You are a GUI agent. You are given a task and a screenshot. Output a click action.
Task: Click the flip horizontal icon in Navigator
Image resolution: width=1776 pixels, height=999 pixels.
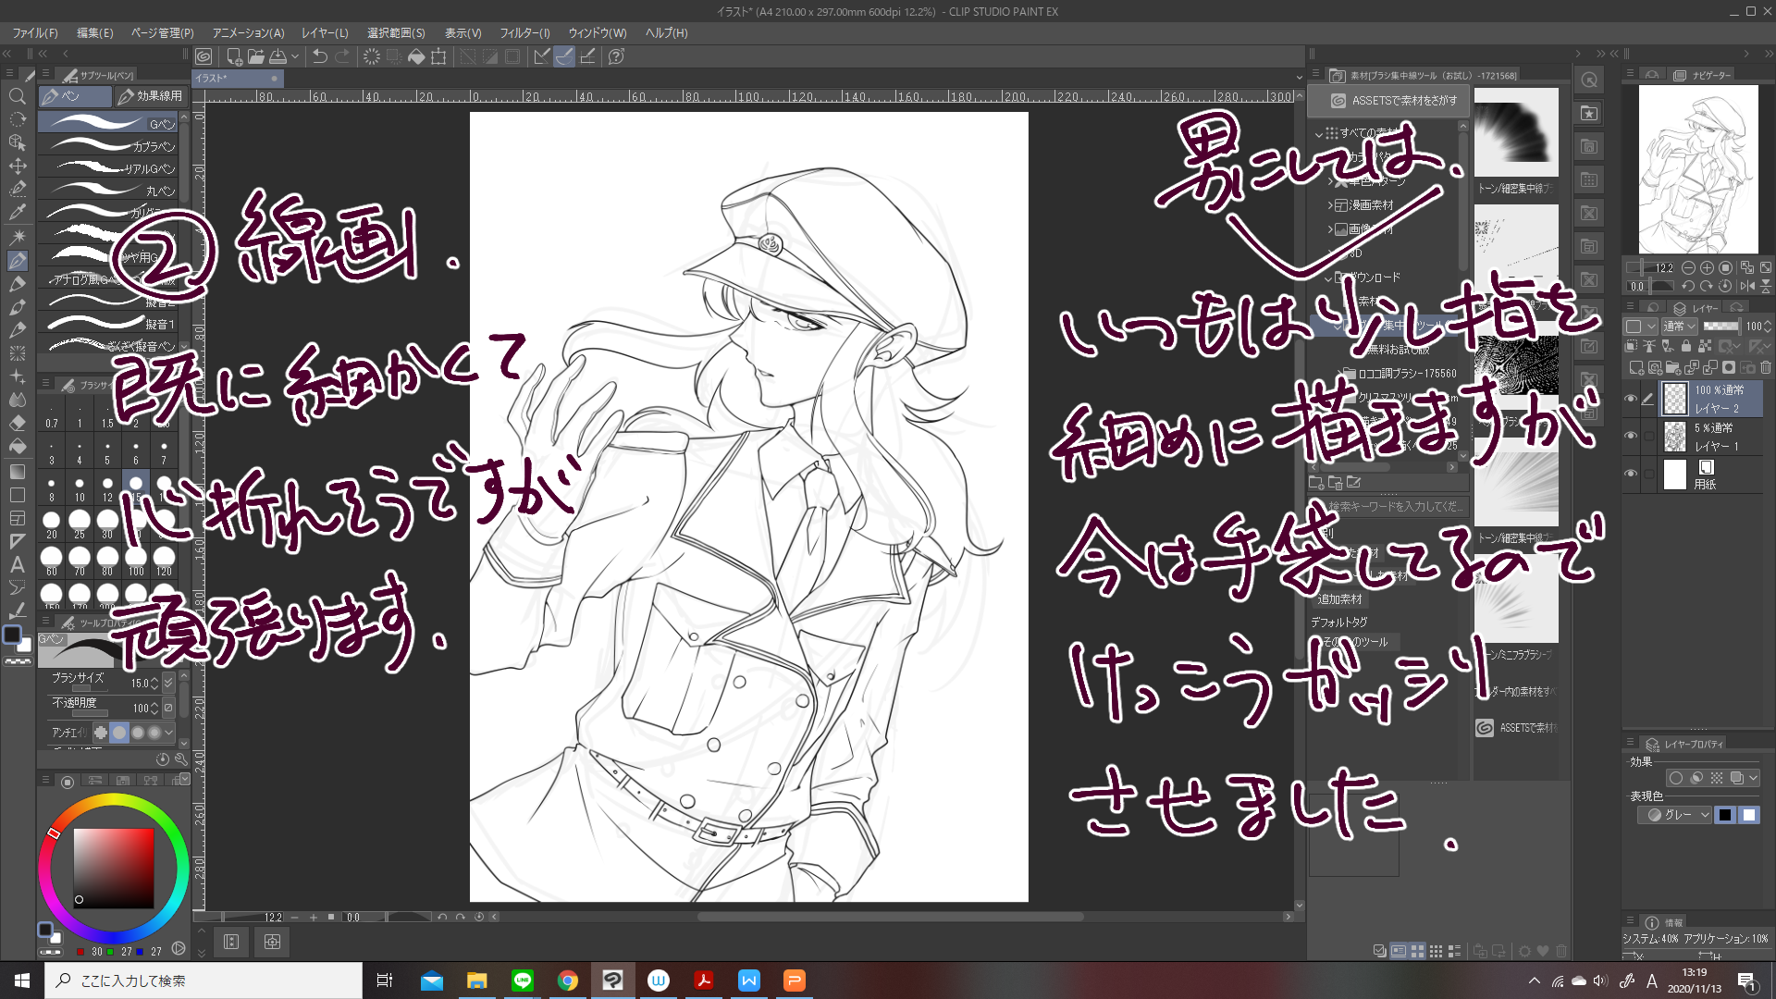(1746, 287)
